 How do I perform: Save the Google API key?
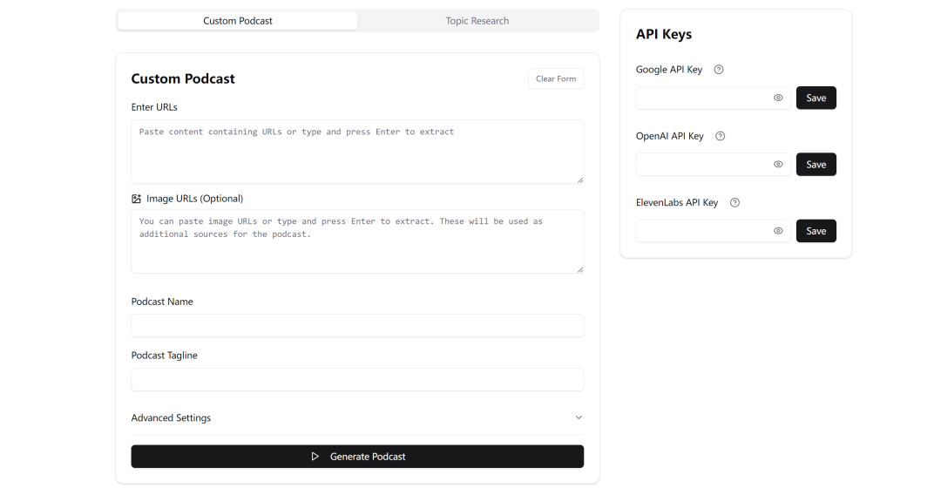[x=816, y=98]
